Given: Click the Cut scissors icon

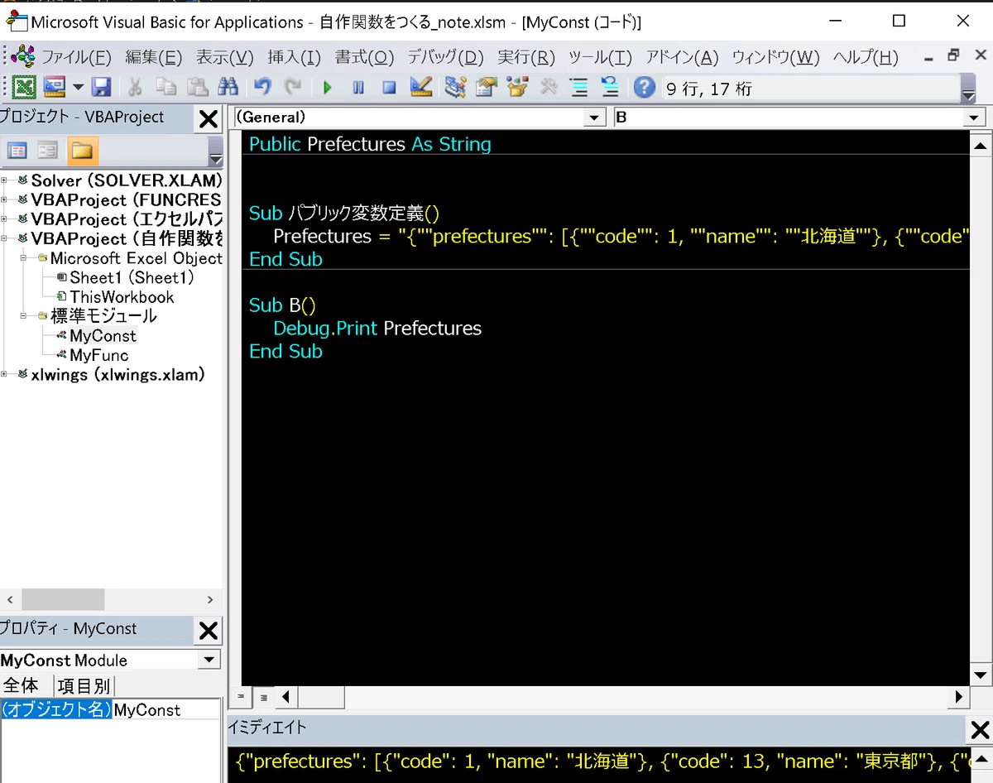Looking at the screenshot, I should pyautogui.click(x=135, y=87).
